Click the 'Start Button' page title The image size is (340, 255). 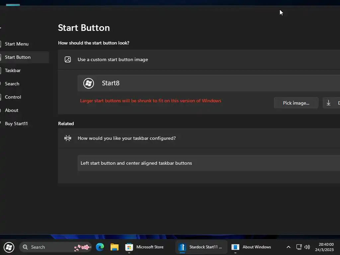84,28
